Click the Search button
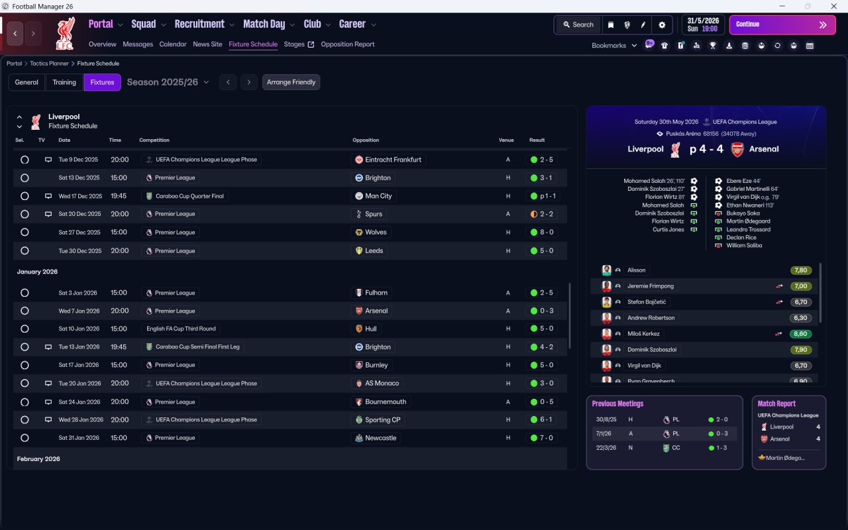Image resolution: width=848 pixels, height=530 pixels. coord(578,25)
